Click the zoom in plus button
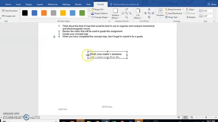Screen dimensions: 218x122 coord(216,117)
